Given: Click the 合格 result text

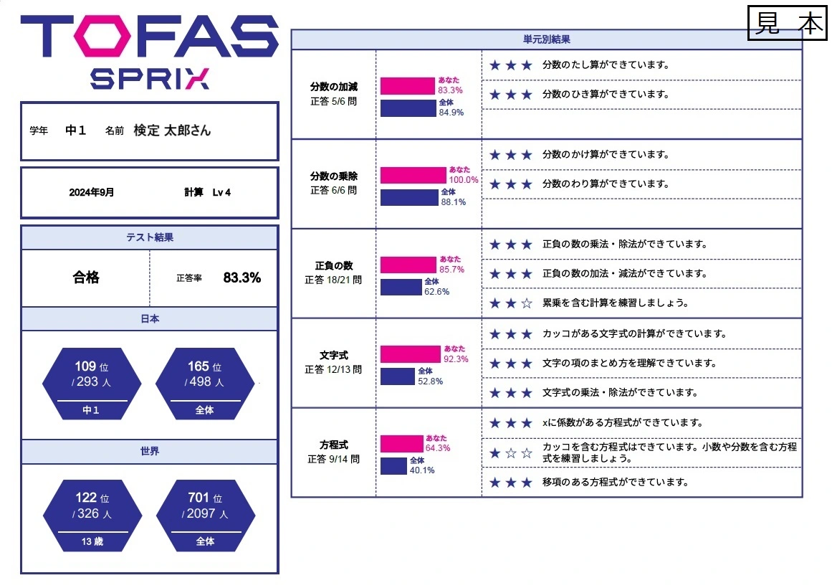Looking at the screenshot, I should 86,278.
